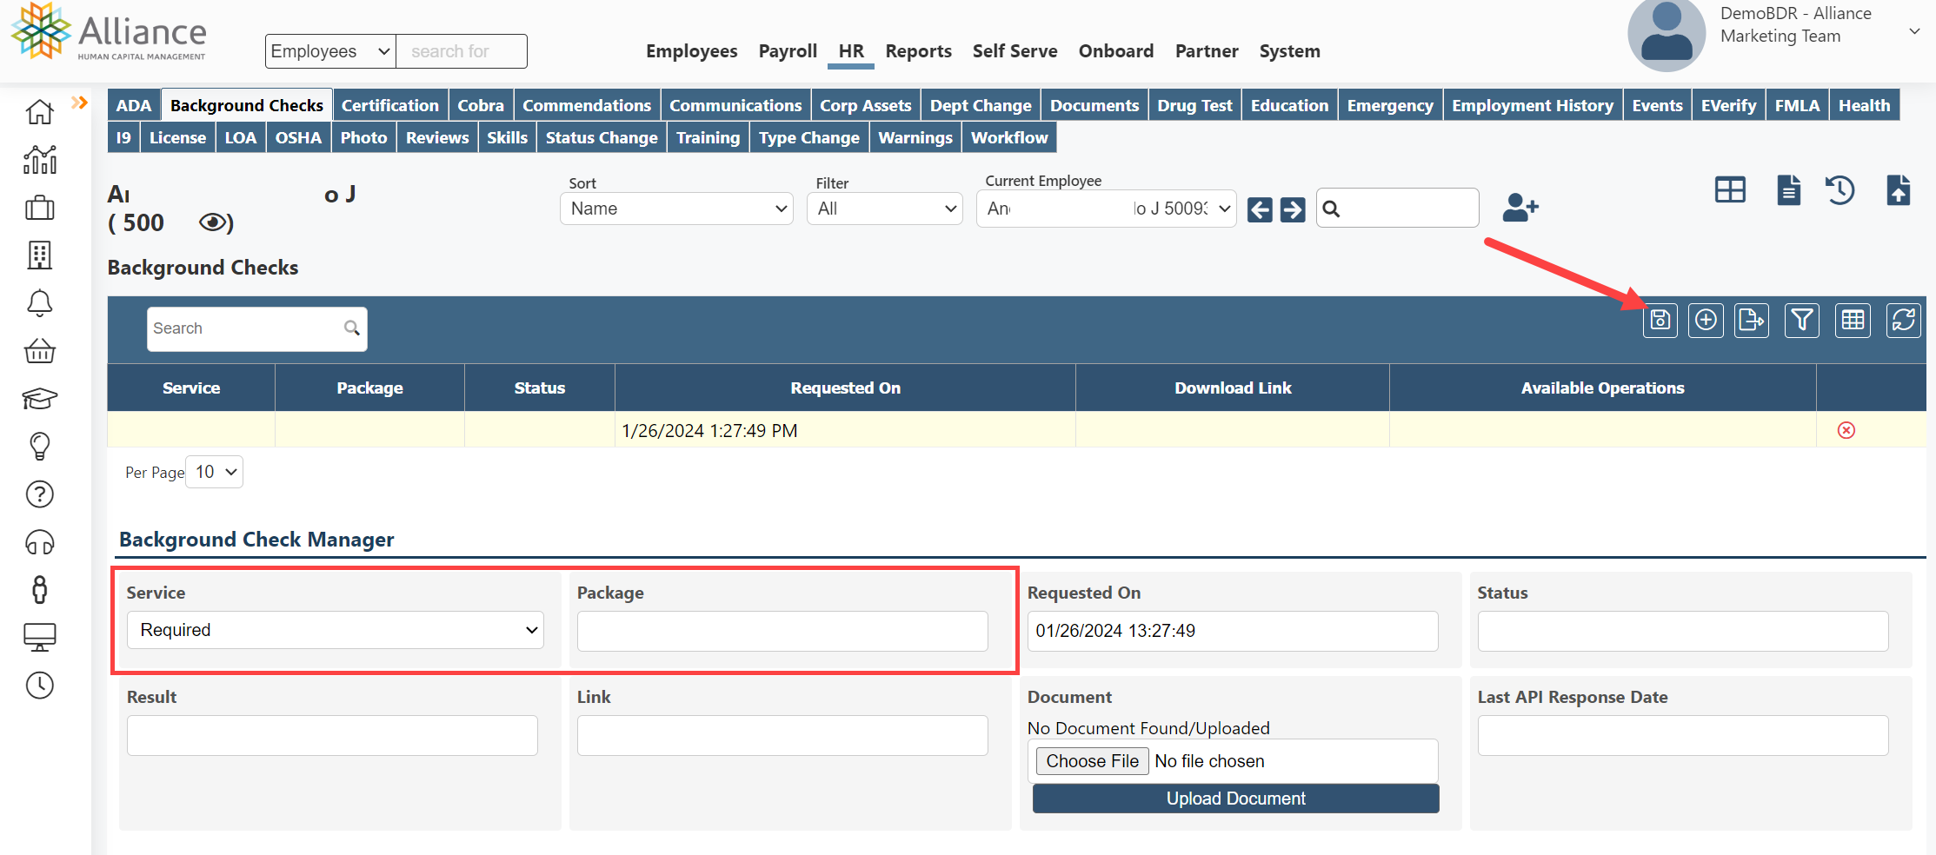Click the graduation cap icon
This screenshot has width=1936, height=855.
40,399
